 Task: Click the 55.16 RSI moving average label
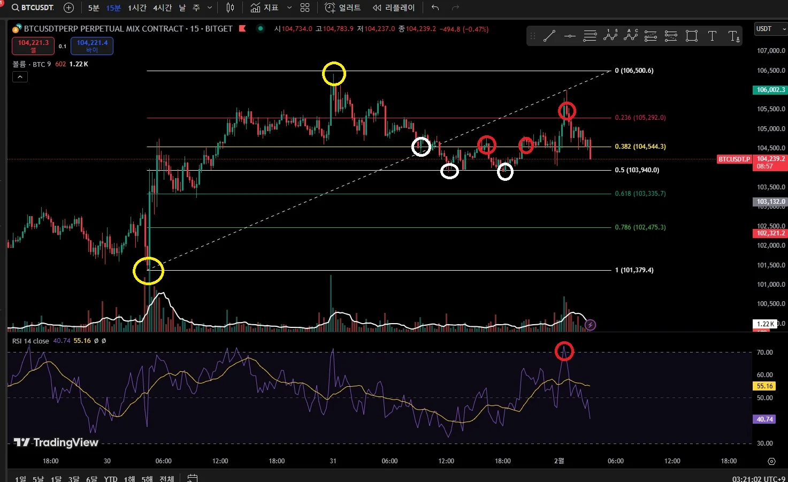pos(764,386)
